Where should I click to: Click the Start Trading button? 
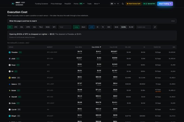click(165, 4)
